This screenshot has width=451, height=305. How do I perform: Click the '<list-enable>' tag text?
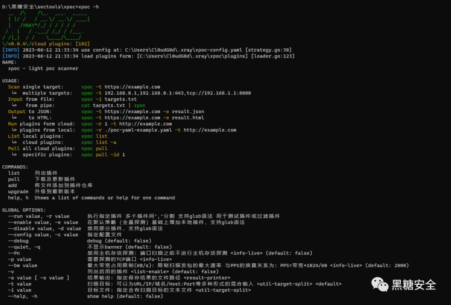[x=150, y=272]
